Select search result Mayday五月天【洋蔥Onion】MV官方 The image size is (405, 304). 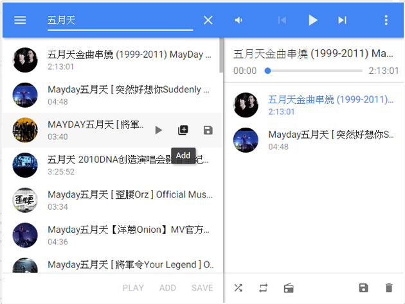coord(113,235)
